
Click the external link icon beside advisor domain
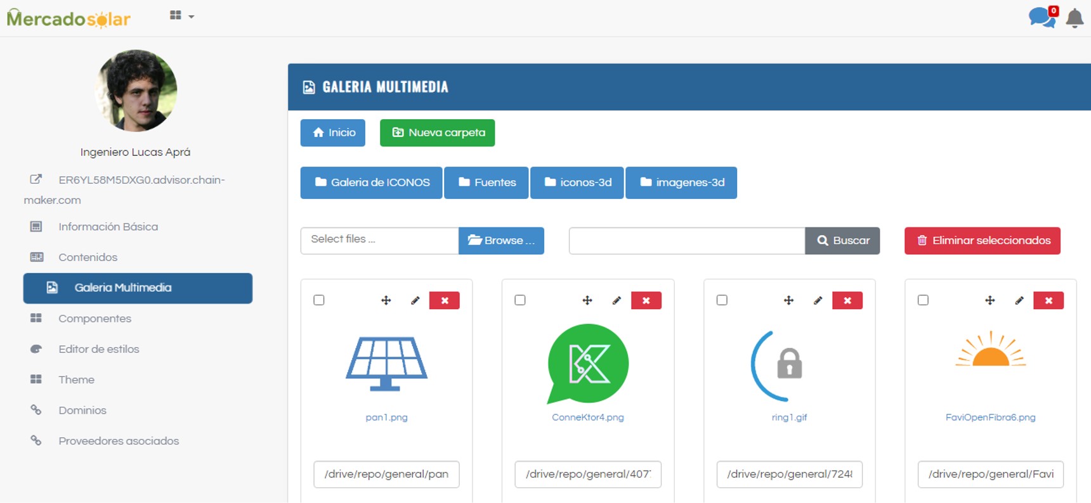point(36,179)
